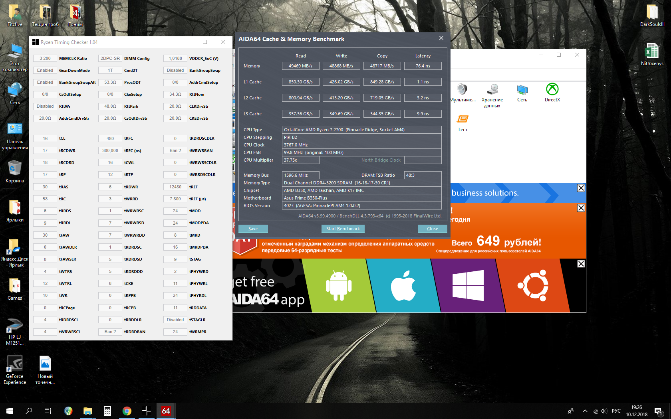Launch GeForce Experience from desktop
The image size is (671, 419).
click(x=15, y=370)
